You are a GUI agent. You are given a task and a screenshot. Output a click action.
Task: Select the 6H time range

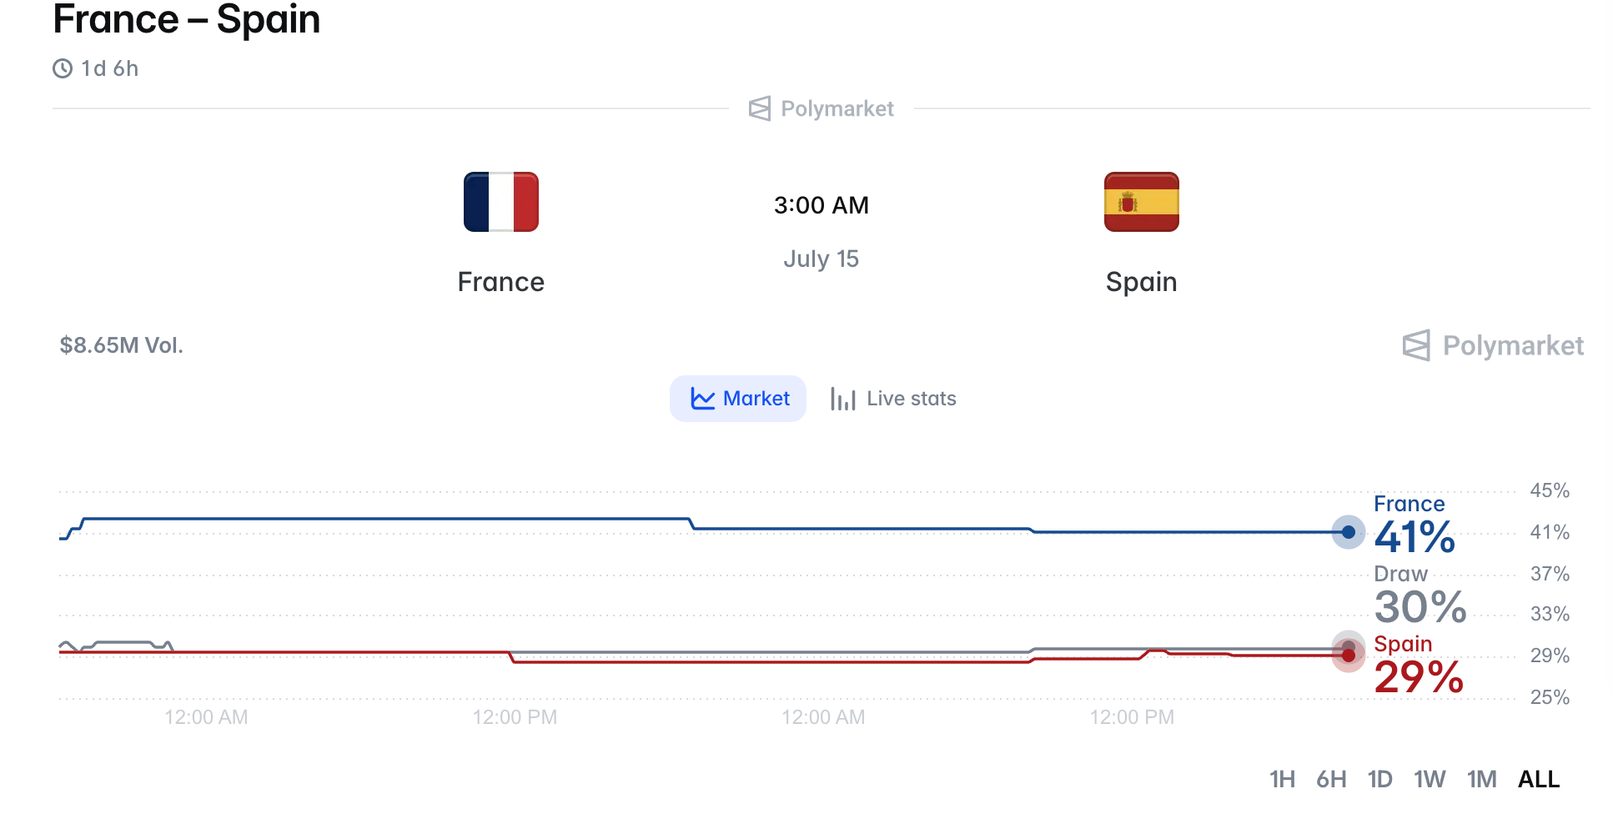click(x=1331, y=779)
